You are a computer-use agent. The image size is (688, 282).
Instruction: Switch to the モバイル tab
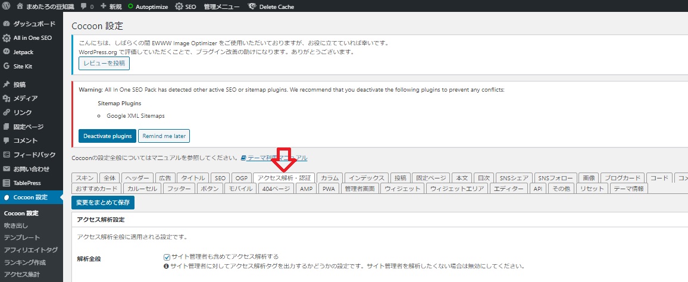click(x=241, y=189)
